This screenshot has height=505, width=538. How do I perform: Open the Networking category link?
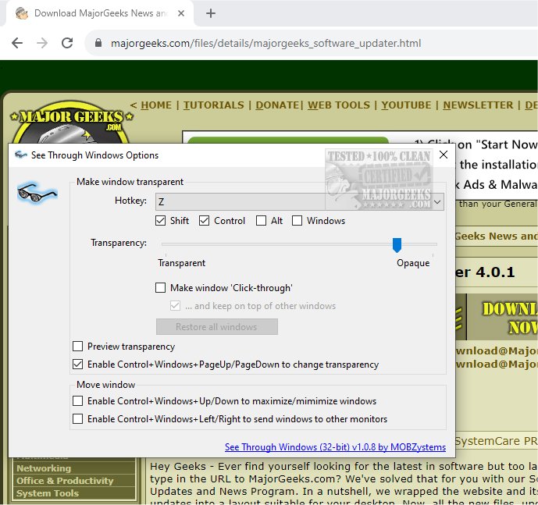(x=44, y=468)
